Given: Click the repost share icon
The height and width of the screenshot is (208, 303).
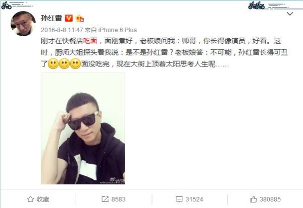Looking at the screenshot, I should click(x=105, y=199).
